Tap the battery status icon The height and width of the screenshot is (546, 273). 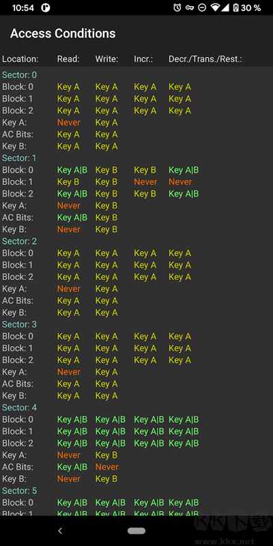(x=235, y=8)
